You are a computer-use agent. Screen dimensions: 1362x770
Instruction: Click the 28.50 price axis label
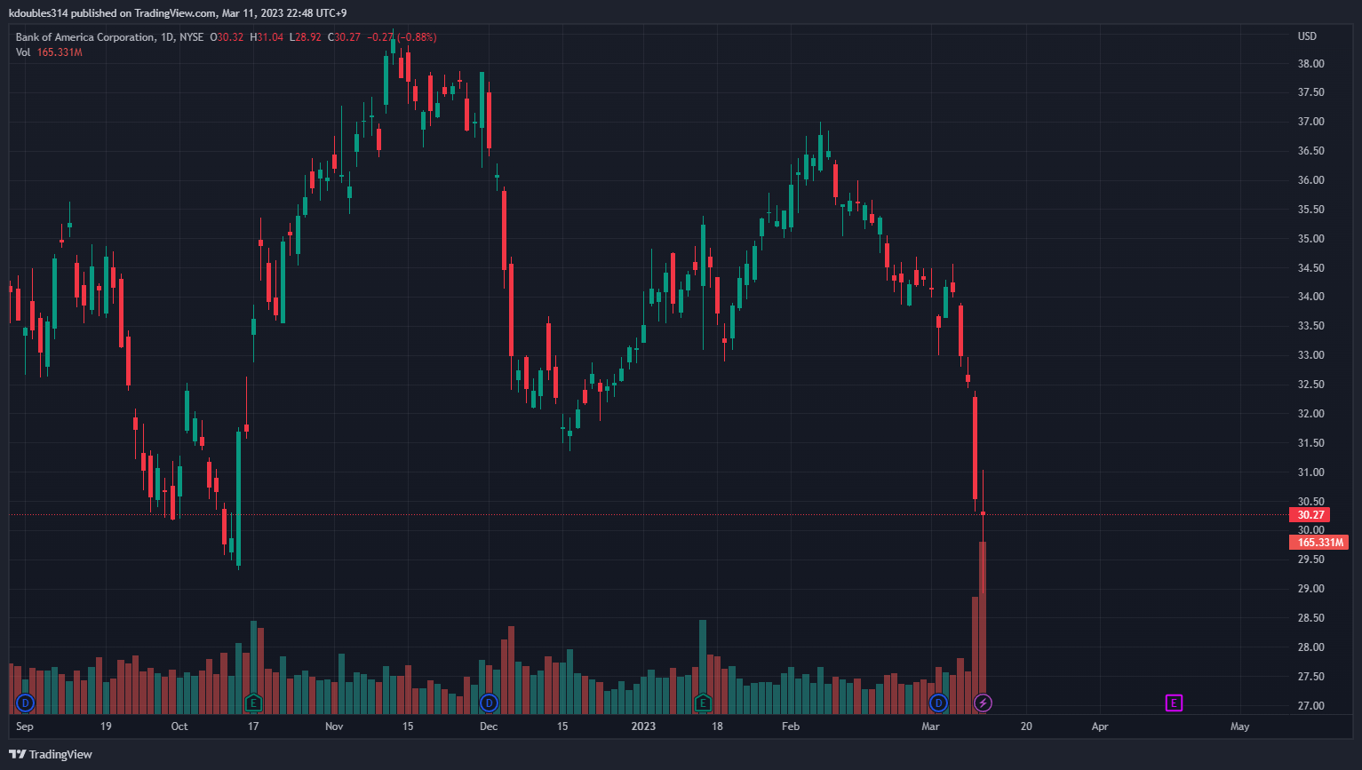pyautogui.click(x=1310, y=618)
